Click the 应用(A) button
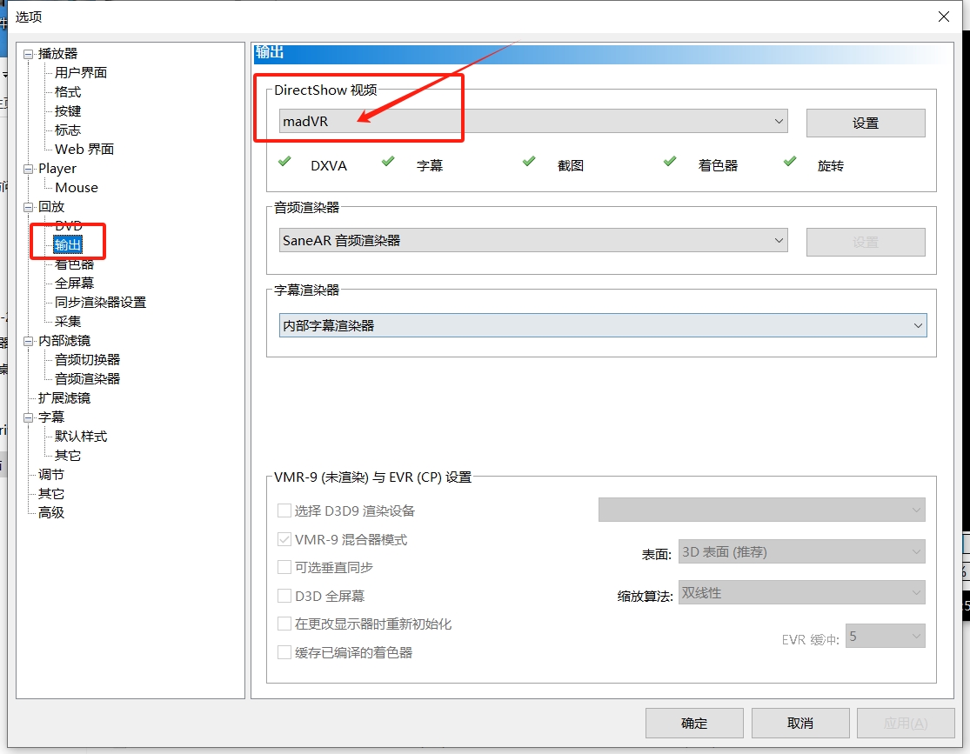Viewport: 970px width, 754px height. click(x=906, y=723)
